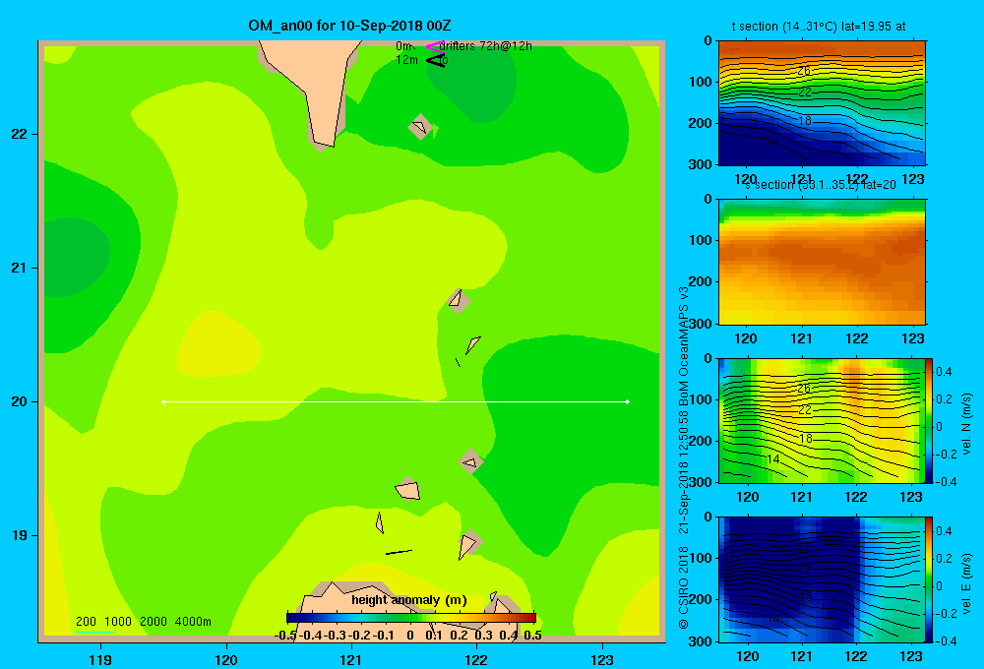Open the salinity section panel
Screen dimensions: 984x669
(822, 262)
